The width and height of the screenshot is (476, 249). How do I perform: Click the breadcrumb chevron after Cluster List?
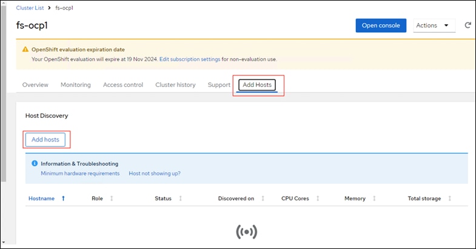click(x=49, y=8)
